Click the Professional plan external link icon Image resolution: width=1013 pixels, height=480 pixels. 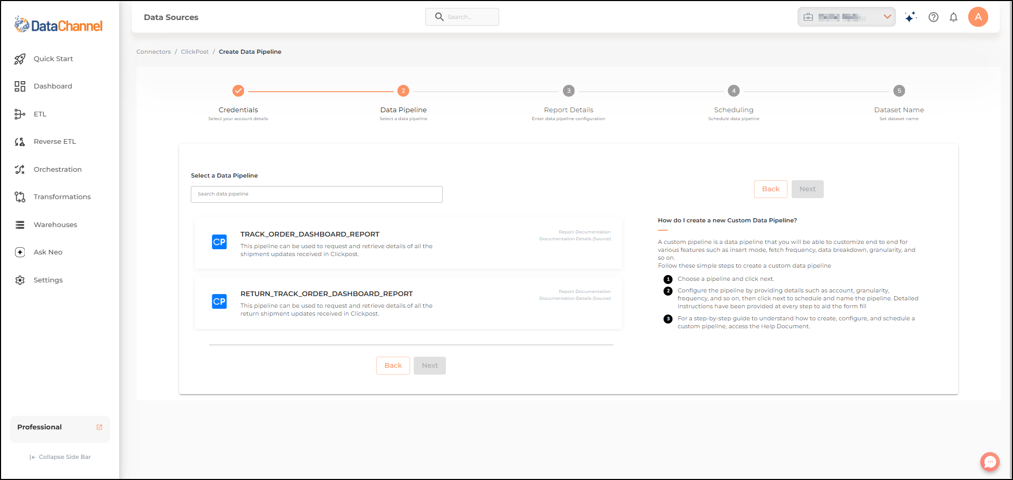pyautogui.click(x=100, y=427)
